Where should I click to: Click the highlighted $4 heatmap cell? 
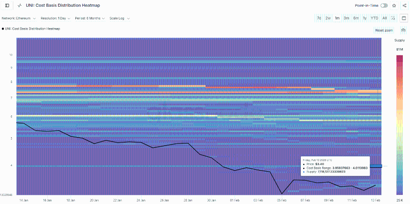pos(377,166)
